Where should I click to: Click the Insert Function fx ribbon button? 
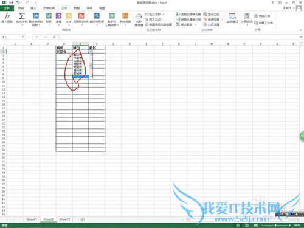coord(7,18)
